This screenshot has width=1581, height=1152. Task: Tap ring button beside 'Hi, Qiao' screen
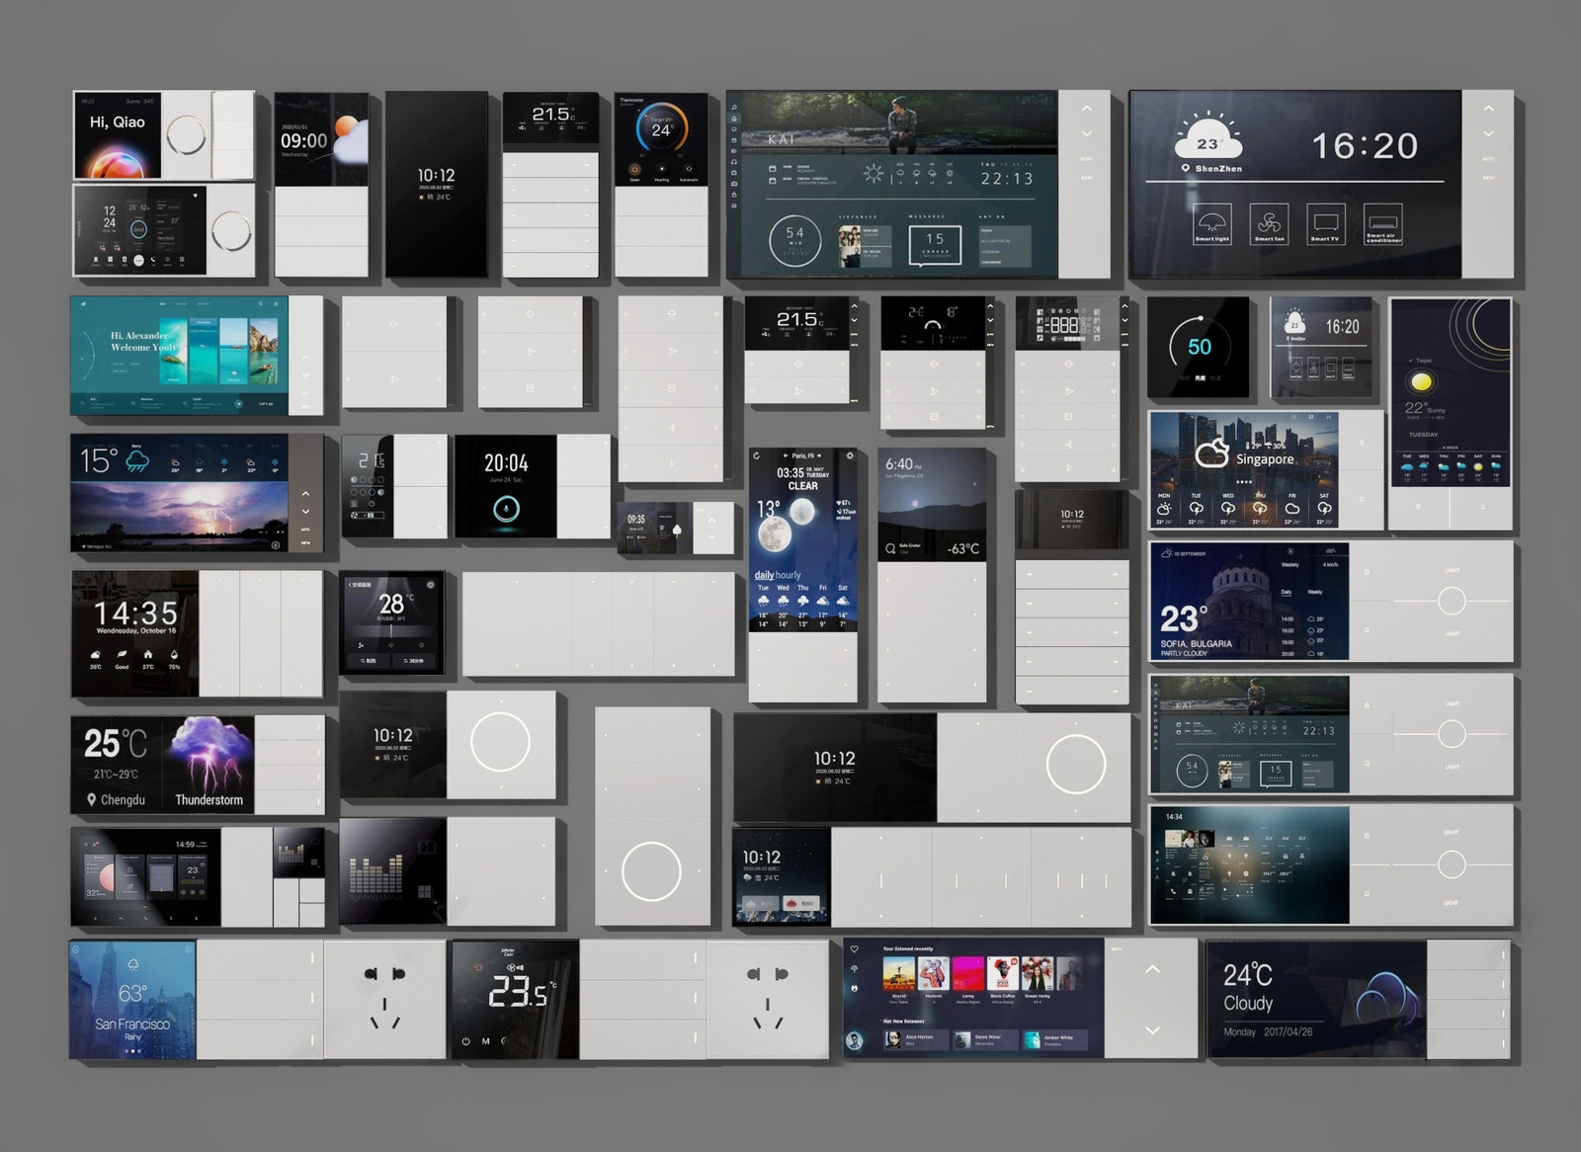pos(187,135)
